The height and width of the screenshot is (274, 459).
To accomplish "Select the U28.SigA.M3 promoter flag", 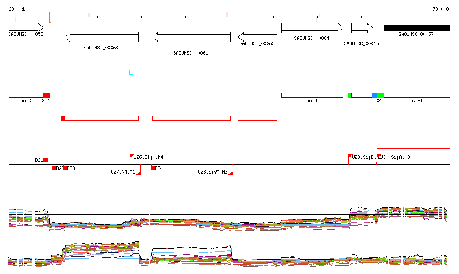I will [231, 173].
